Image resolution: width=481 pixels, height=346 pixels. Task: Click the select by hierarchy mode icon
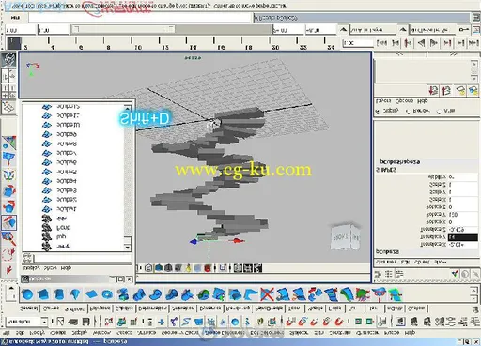[109, 322]
